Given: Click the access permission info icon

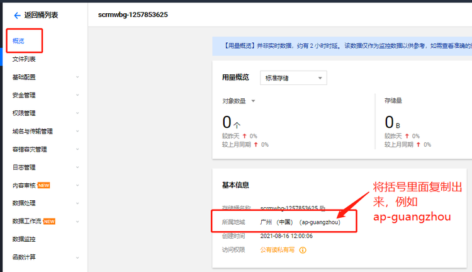Looking at the screenshot, I should tap(303, 250).
